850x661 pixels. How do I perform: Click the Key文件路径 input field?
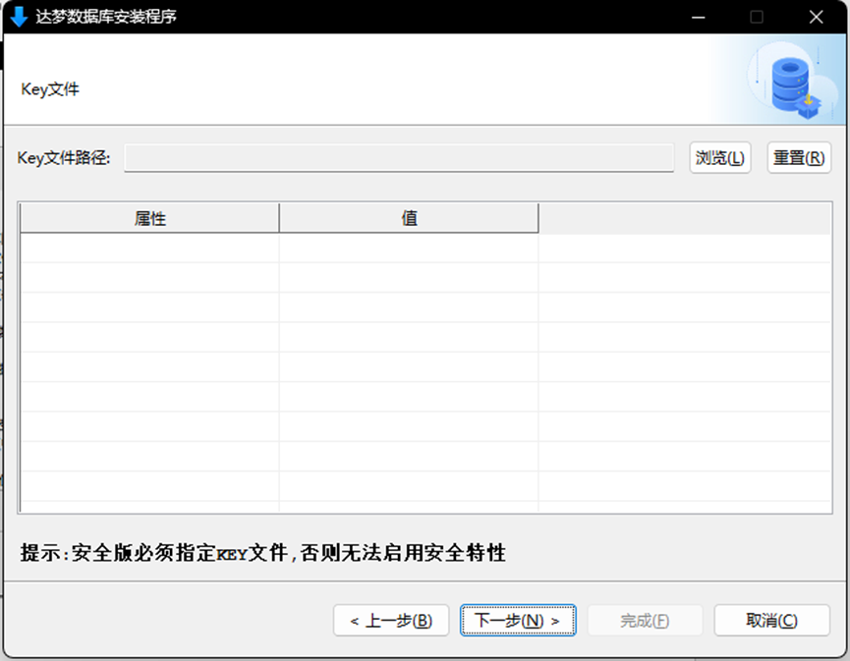[x=399, y=158]
